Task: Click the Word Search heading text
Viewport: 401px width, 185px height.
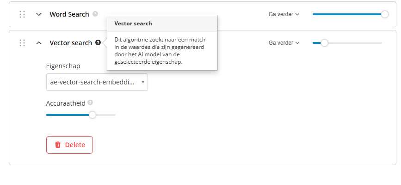Action: tap(69, 14)
